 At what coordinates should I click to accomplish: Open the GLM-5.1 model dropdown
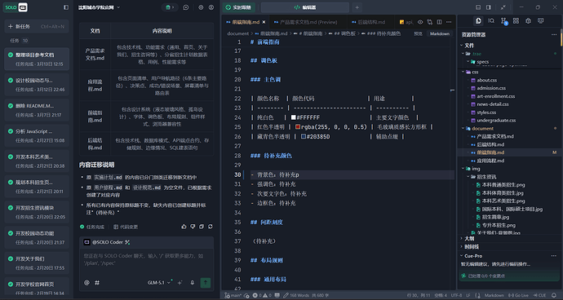click(x=159, y=283)
